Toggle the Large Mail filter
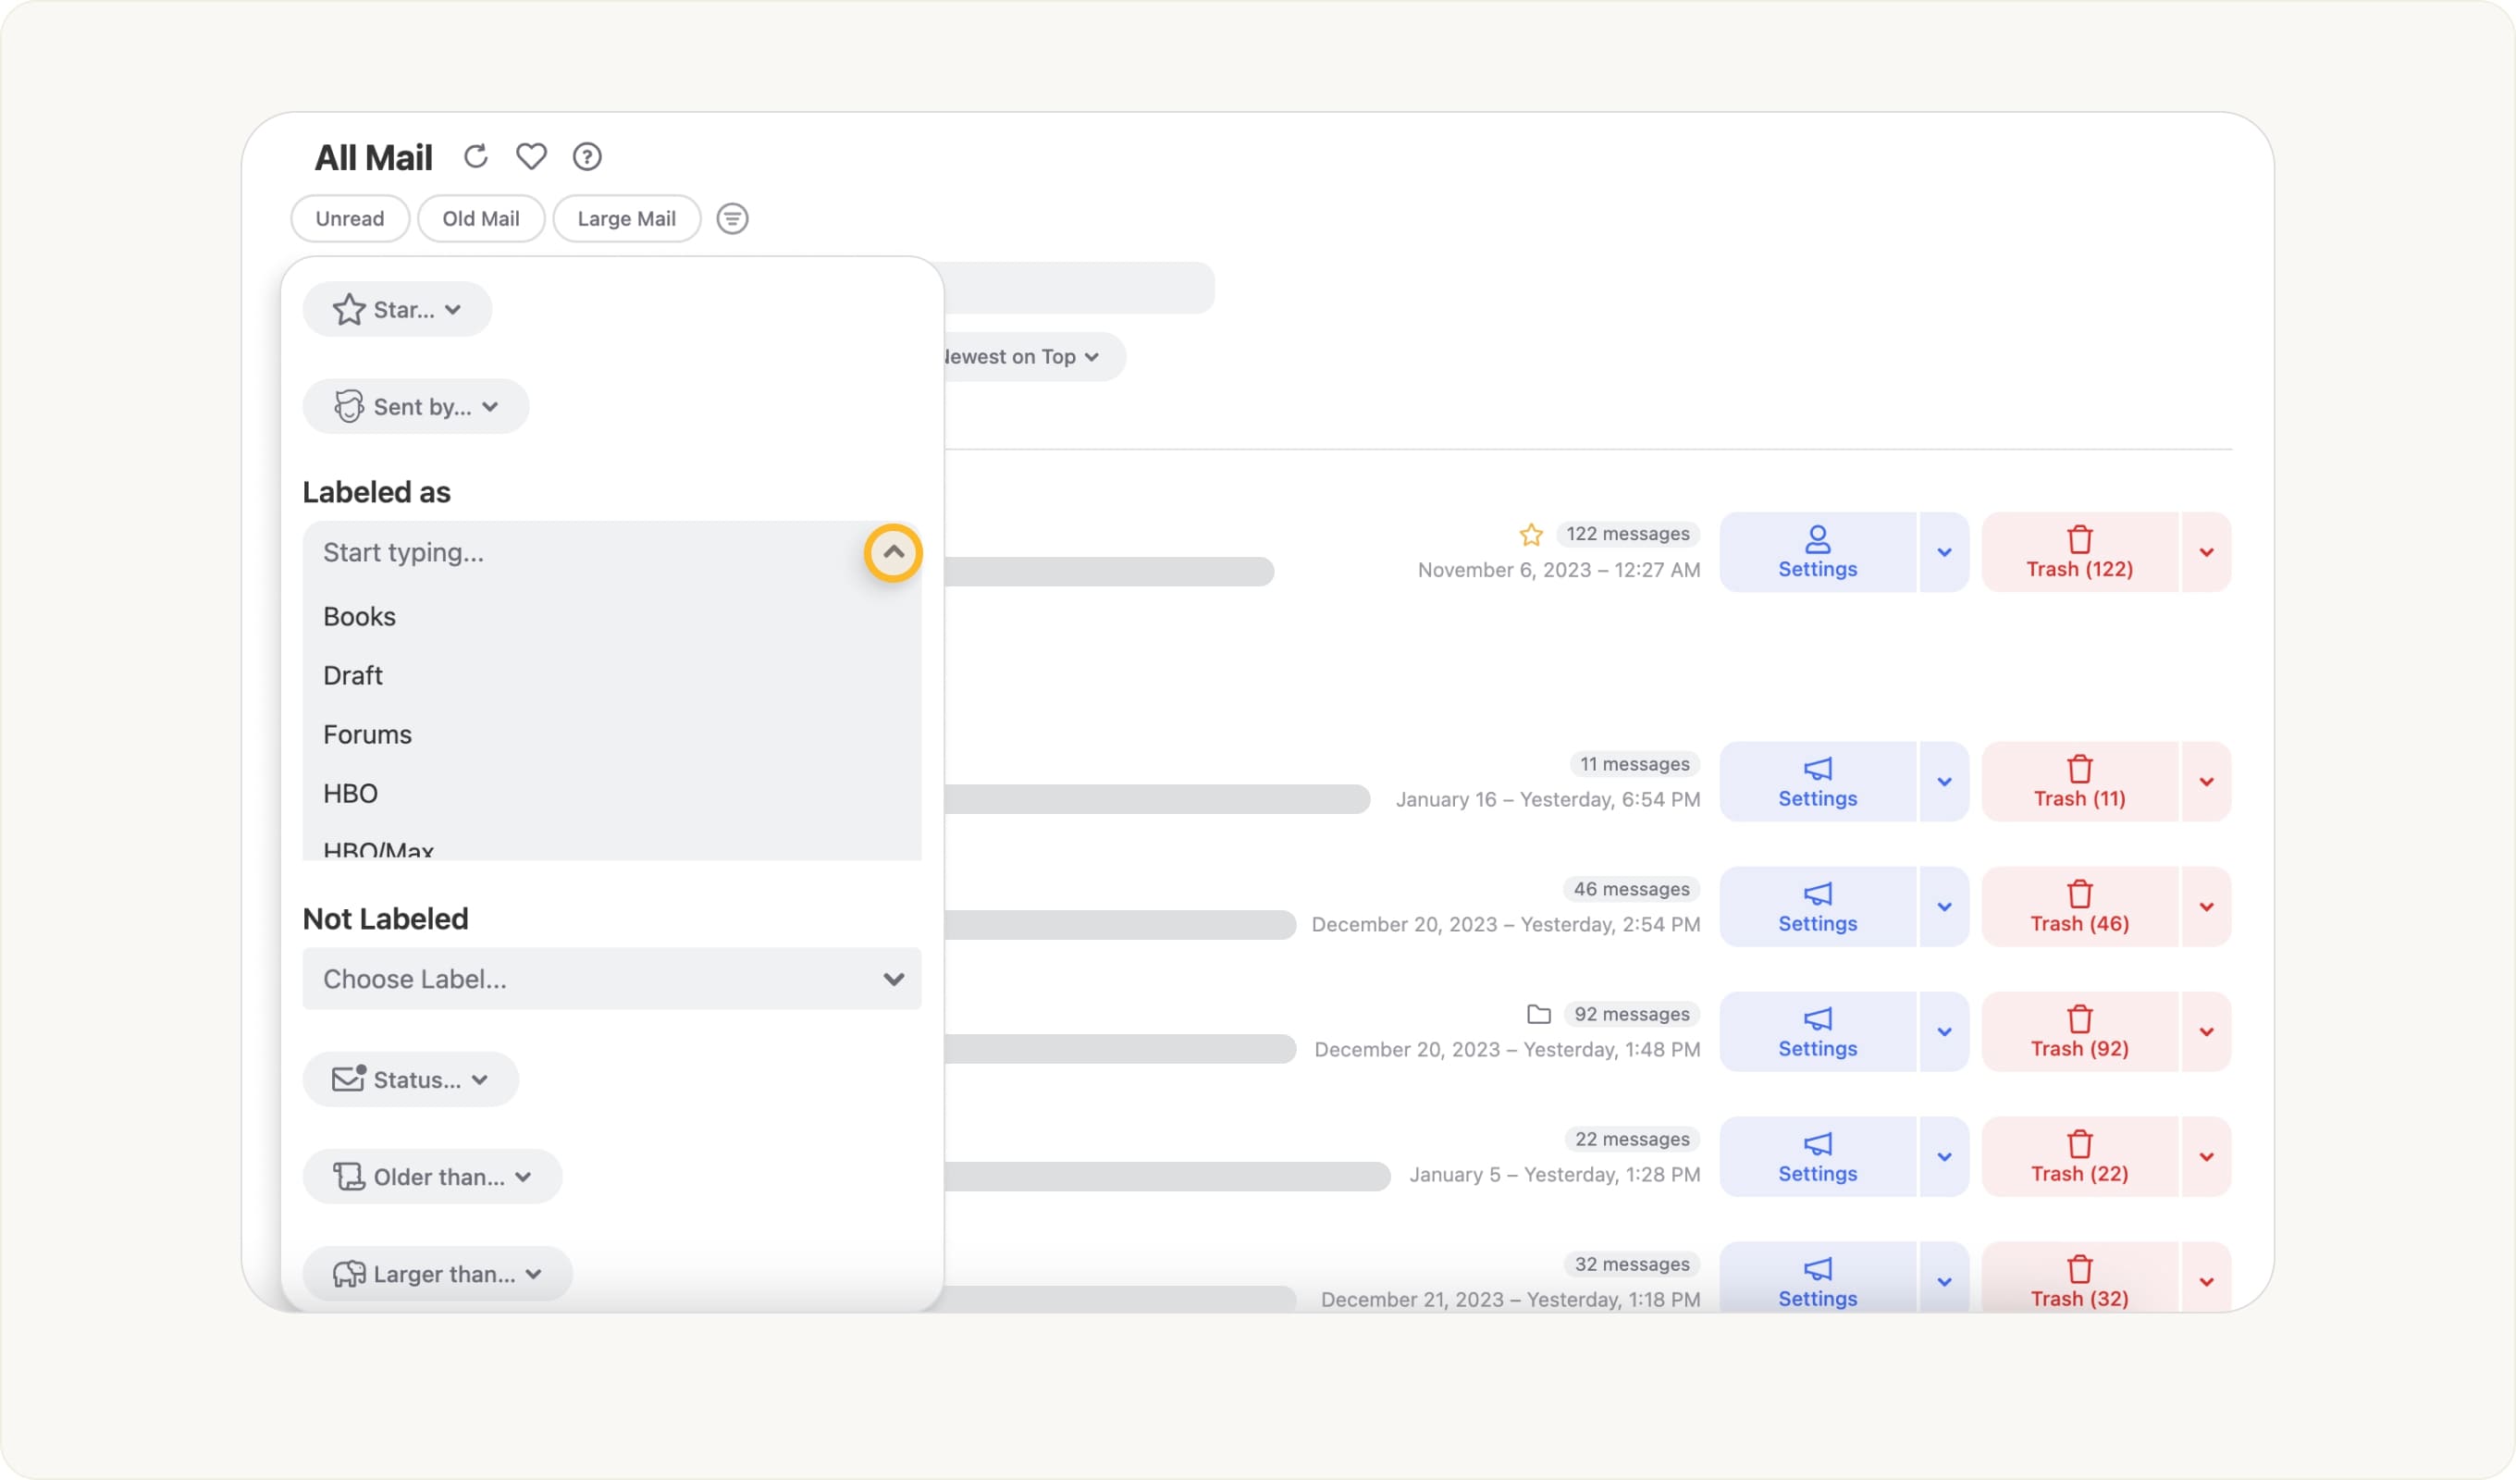The image size is (2516, 1480). [x=626, y=217]
